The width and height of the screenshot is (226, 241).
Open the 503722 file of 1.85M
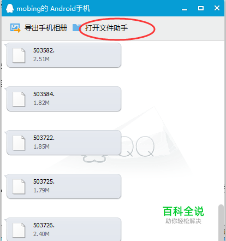(63, 143)
